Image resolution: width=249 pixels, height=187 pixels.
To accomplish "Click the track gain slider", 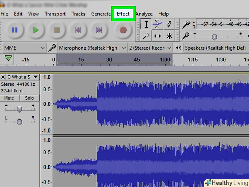I will click(19, 109).
